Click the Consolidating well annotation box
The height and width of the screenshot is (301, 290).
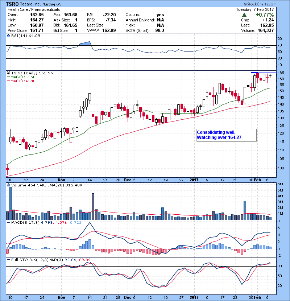pos(227,135)
